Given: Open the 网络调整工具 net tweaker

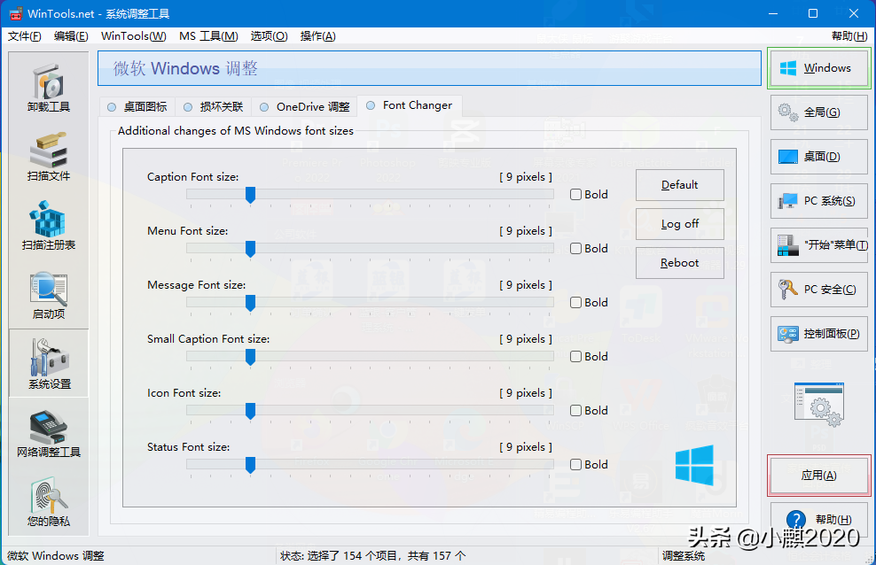Looking at the screenshot, I should [x=49, y=433].
